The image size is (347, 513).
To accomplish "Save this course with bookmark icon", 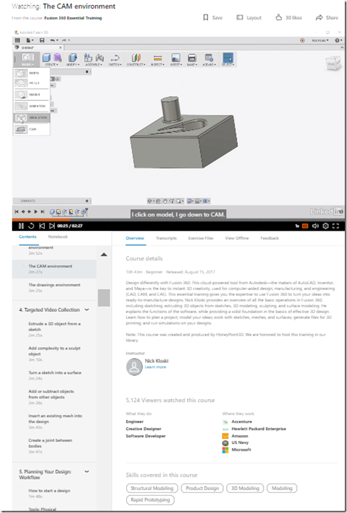I will (212, 18).
